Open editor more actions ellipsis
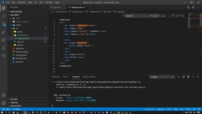Image resolution: width=202 pixels, height=114 pixels. click(x=198, y=7)
